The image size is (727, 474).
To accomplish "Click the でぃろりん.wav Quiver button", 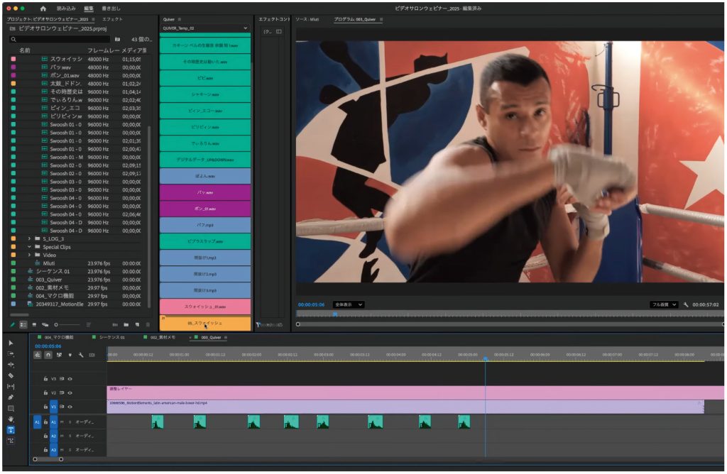I will (204, 144).
